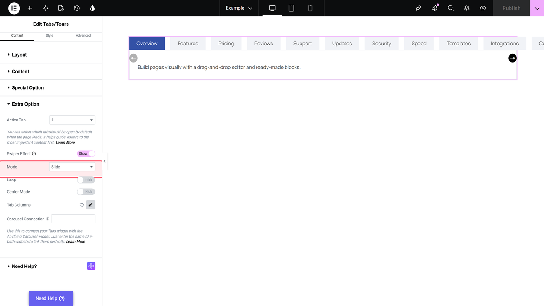The image size is (544, 306).
Task: Click the Publish button
Action: [x=511, y=8]
